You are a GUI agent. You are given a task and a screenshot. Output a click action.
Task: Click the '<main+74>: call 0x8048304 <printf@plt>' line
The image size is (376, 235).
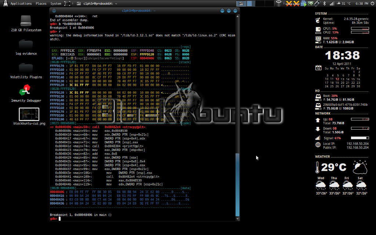pos(99,146)
